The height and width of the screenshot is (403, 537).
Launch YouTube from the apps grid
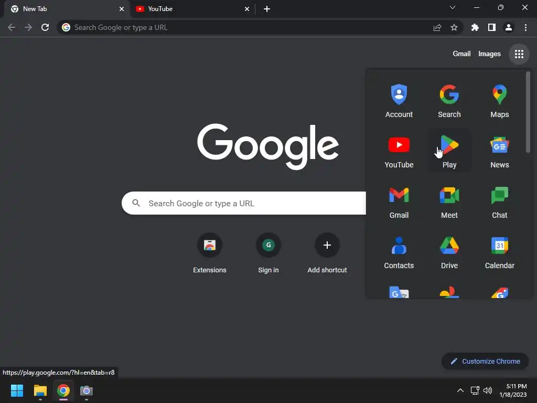point(399,152)
